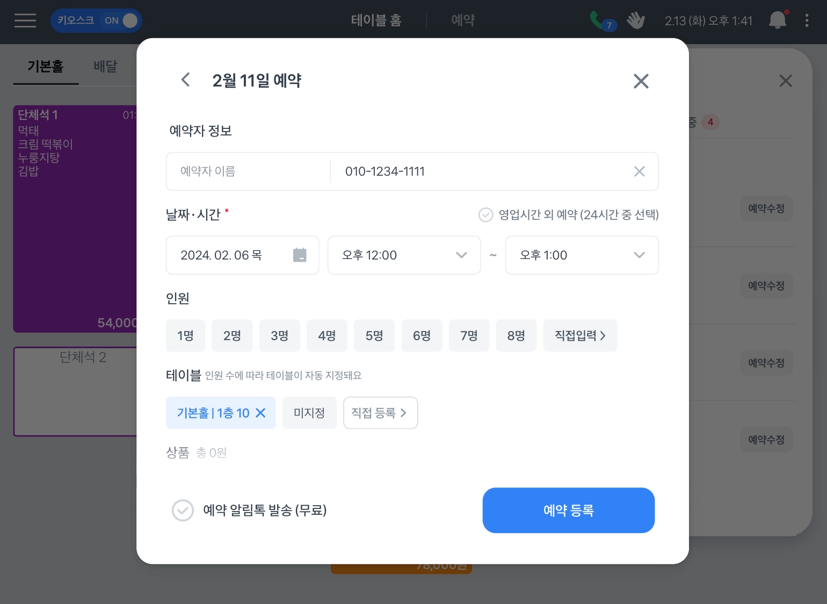Screen dimensions: 827x604
Task: Clear the phone number field
Action: [x=639, y=171]
